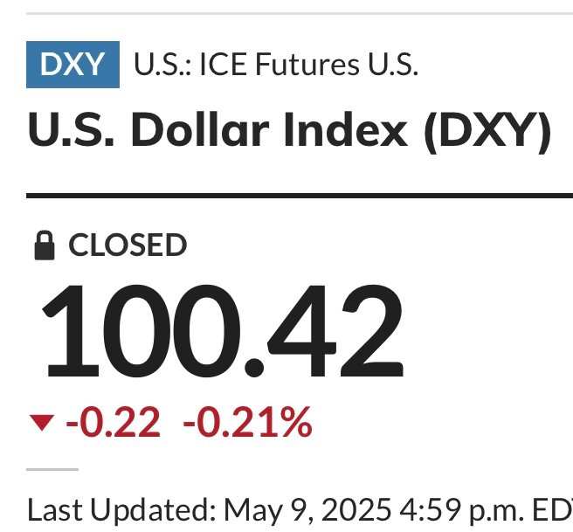The width and height of the screenshot is (573, 532).
Task: Click the (DXY) symbol in the title
Action: 487,132
